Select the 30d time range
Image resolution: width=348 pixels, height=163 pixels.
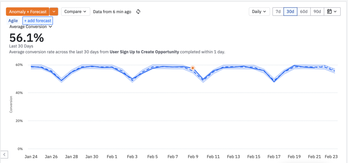click(290, 12)
